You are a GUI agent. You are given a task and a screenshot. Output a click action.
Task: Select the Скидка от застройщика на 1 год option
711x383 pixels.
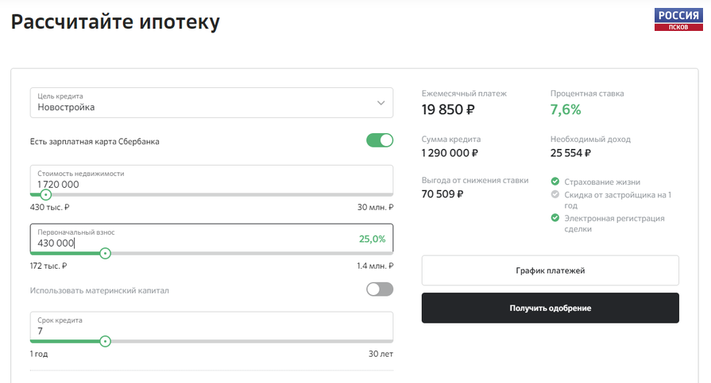point(617,200)
